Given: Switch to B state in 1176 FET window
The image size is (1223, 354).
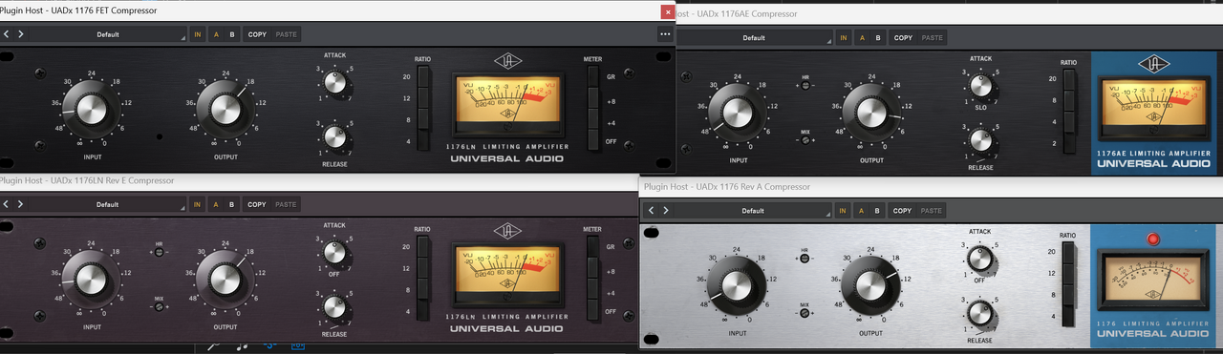Looking at the screenshot, I should [x=231, y=34].
